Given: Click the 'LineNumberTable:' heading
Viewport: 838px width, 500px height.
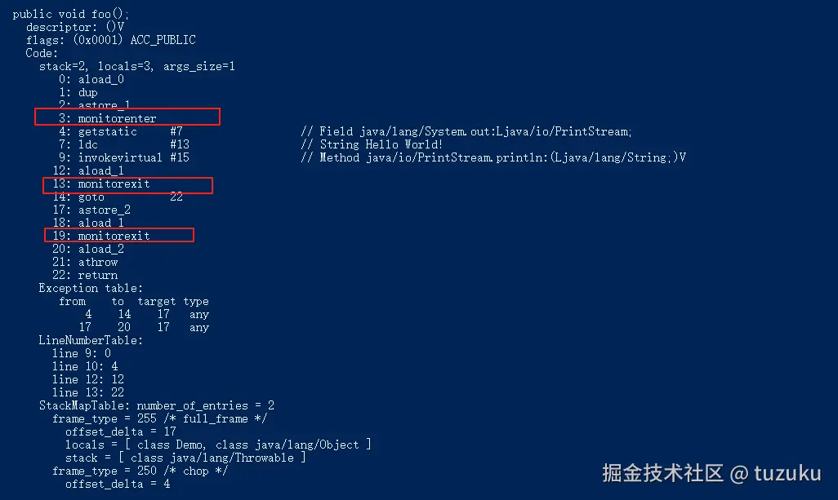Looking at the screenshot, I should [91, 340].
